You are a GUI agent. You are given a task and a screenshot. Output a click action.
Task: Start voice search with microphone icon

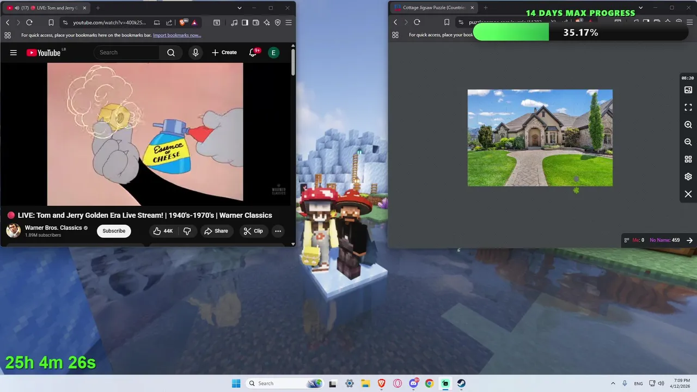coord(195,53)
